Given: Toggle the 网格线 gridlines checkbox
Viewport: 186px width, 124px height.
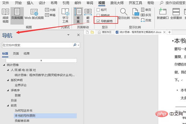Looking at the screenshot, I should (98, 15).
